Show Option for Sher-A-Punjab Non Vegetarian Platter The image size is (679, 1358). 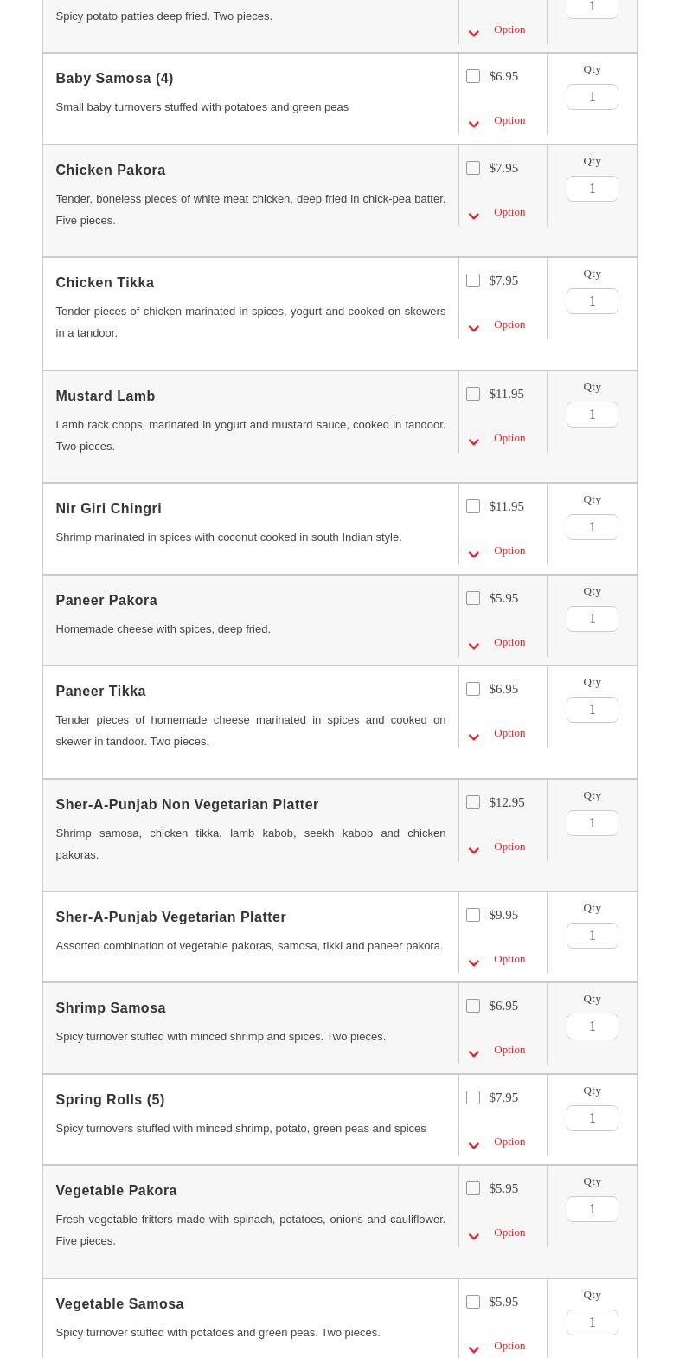click(x=509, y=846)
